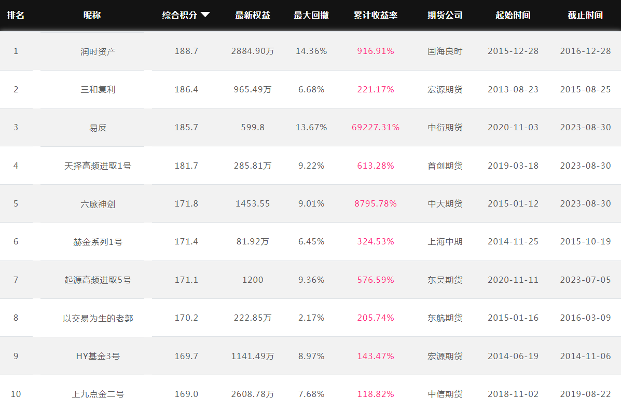Click futures company 中信期货
The image size is (621, 411).
pos(445,394)
